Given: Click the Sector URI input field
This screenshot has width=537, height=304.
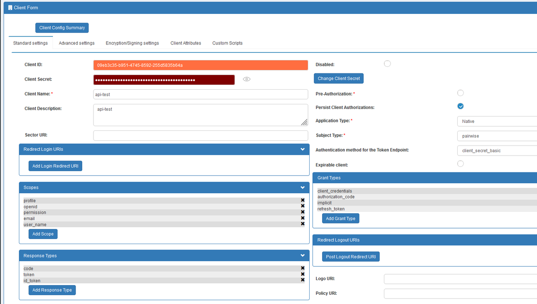Looking at the screenshot, I should 201,135.
